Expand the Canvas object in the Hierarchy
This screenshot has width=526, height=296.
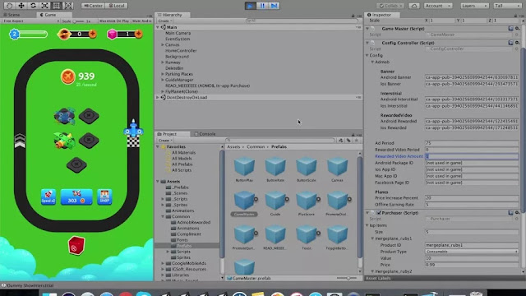pos(163,44)
